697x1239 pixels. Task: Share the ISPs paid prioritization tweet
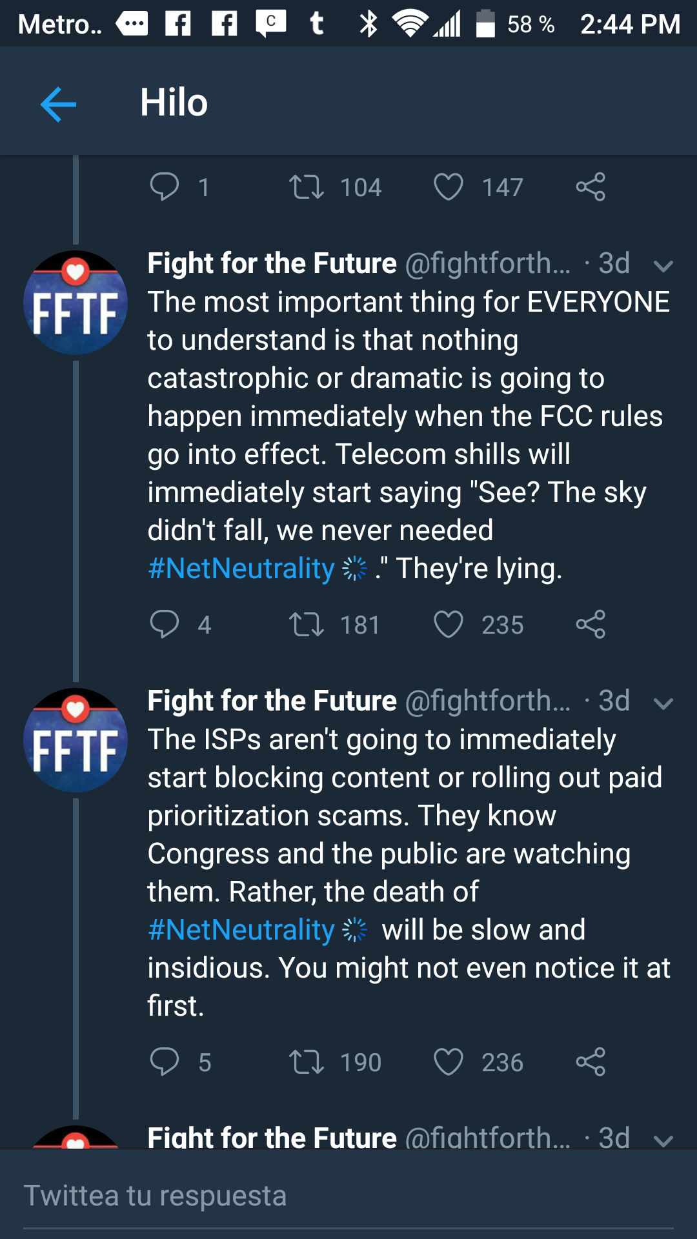click(591, 1062)
